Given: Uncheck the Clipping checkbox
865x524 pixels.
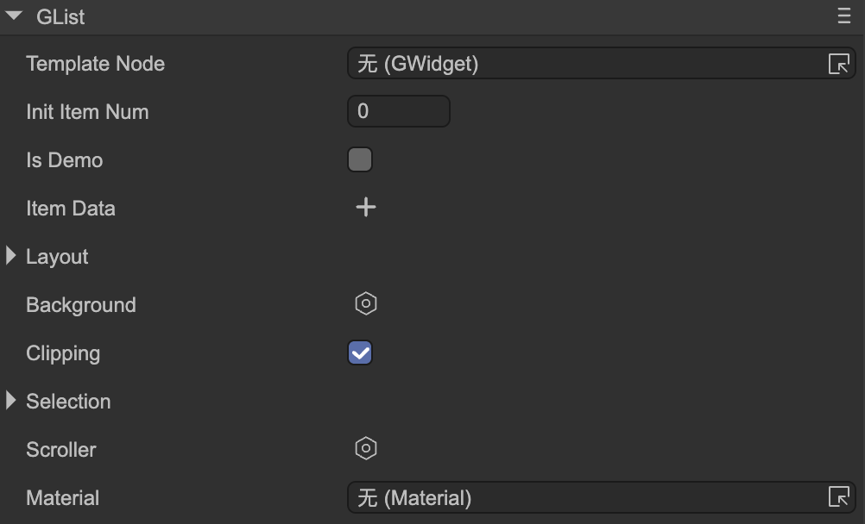Looking at the screenshot, I should (x=360, y=352).
